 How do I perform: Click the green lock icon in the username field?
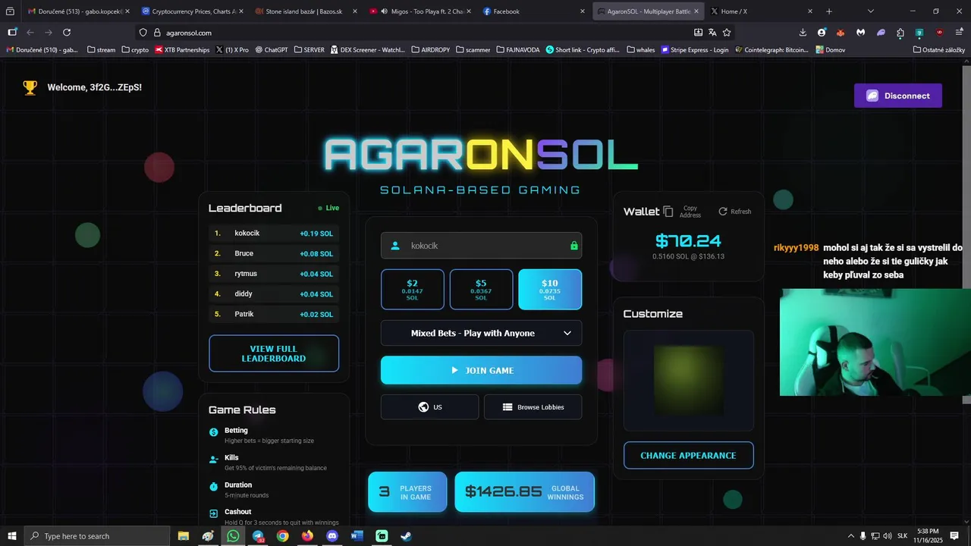[573, 246]
